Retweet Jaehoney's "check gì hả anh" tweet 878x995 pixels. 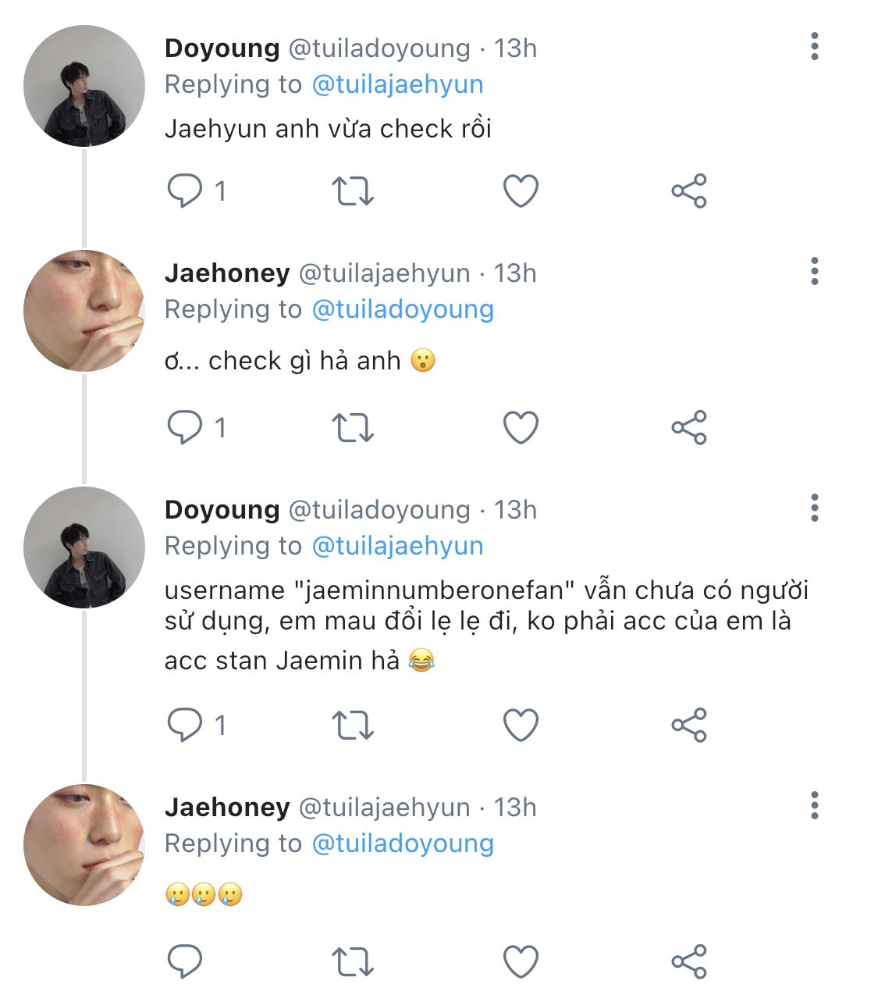tap(353, 427)
